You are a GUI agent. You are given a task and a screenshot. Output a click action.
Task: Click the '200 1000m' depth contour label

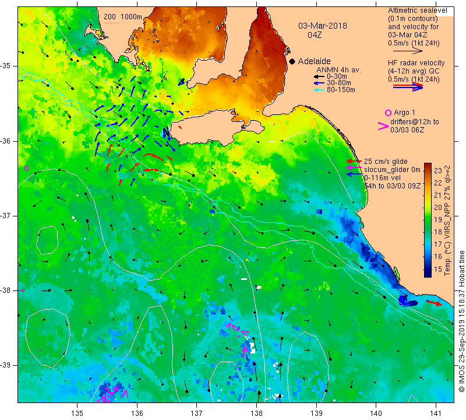coord(123,17)
